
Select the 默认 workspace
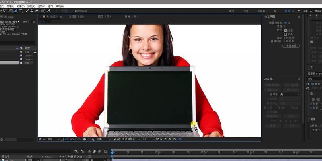(x=232, y=11)
